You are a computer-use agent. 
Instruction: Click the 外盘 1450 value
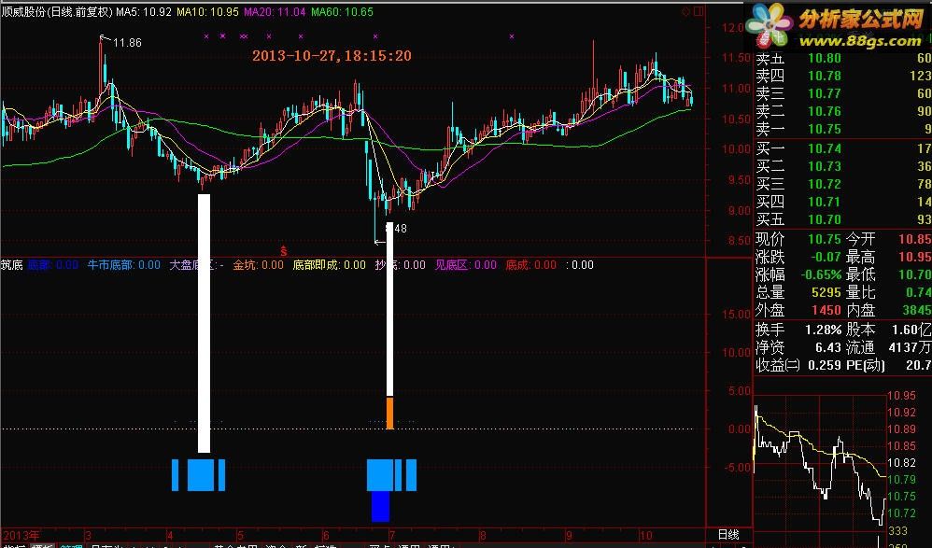(x=826, y=311)
